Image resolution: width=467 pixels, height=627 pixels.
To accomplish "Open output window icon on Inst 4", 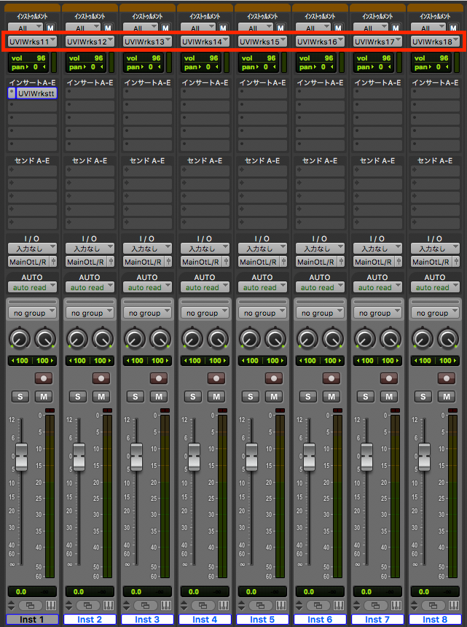I will point(203,605).
